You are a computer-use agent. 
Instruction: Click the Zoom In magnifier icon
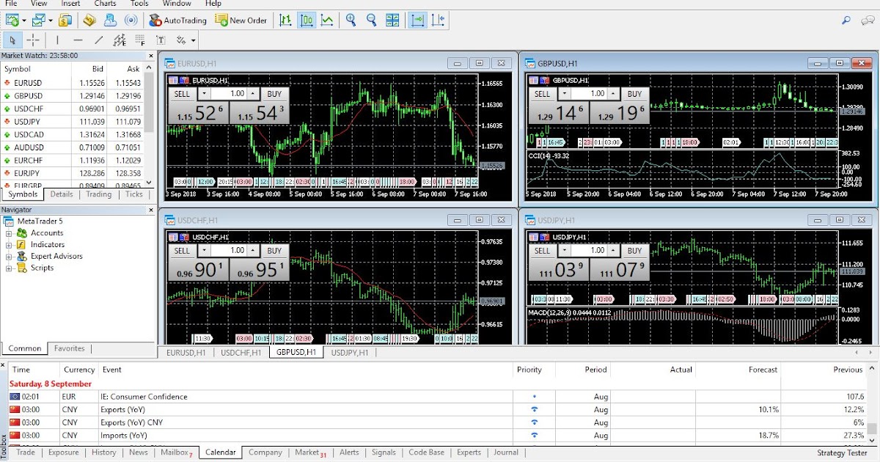pos(351,21)
